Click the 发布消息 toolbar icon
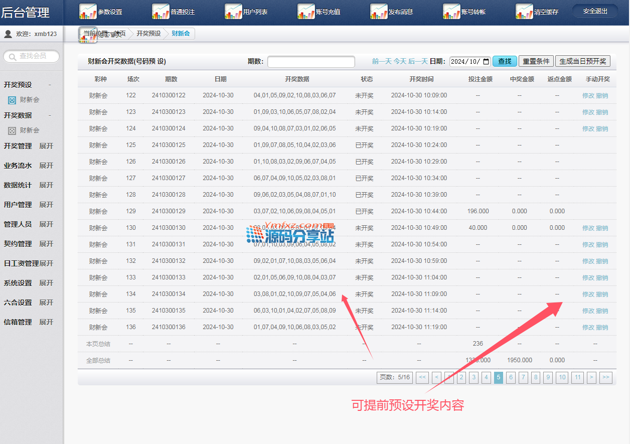This screenshot has width=630, height=444. [x=379, y=11]
